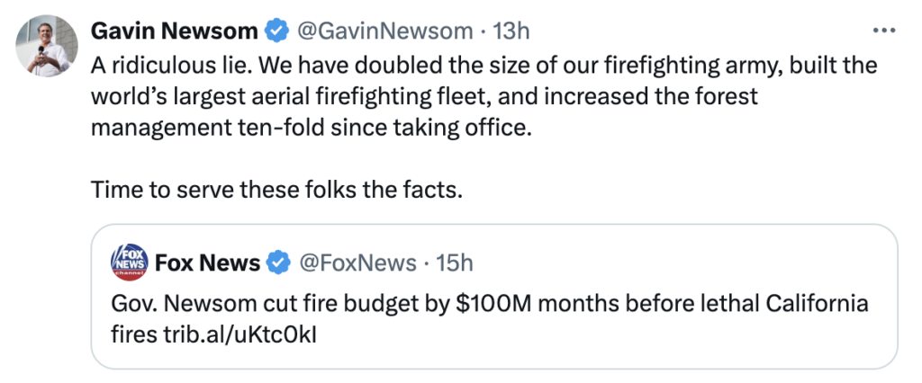Click the word "fires" before the trib.al link
The height and width of the screenshot is (383, 922).
(x=131, y=334)
